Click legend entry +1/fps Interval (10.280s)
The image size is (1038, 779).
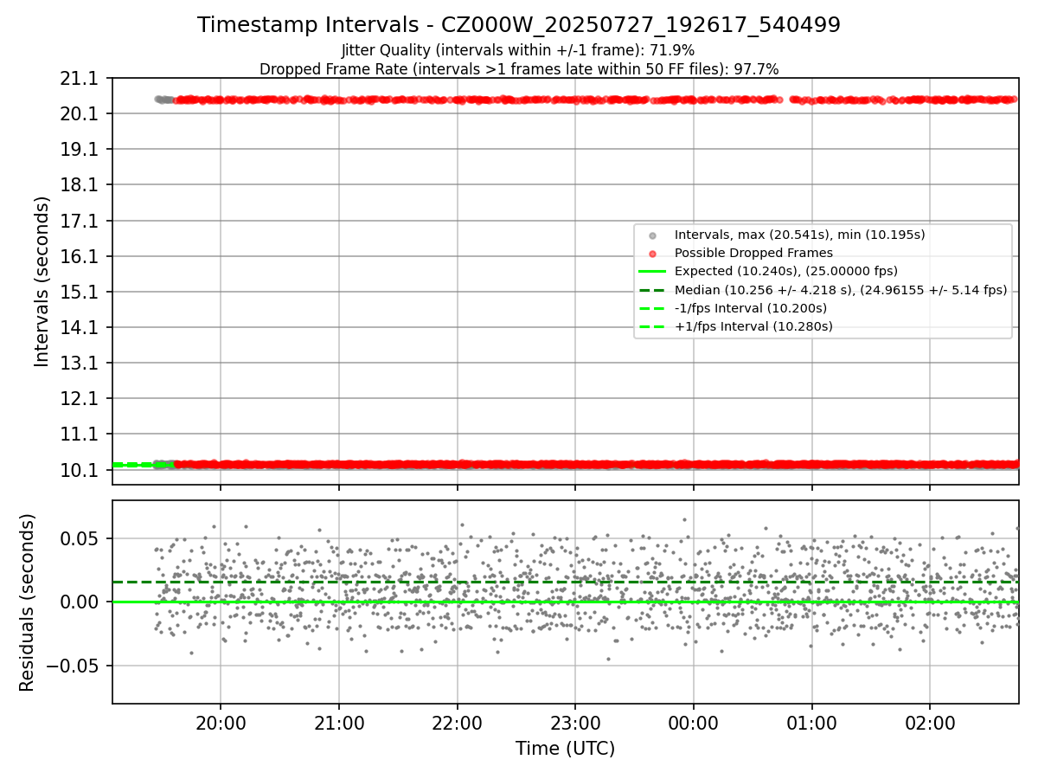coord(753,326)
